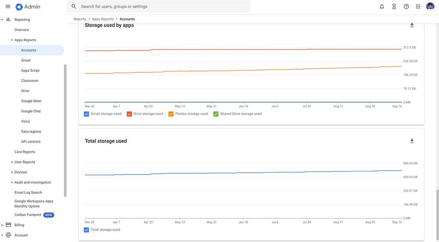Open the help question mark icon
The height and width of the screenshot is (242, 439).
click(x=406, y=7)
